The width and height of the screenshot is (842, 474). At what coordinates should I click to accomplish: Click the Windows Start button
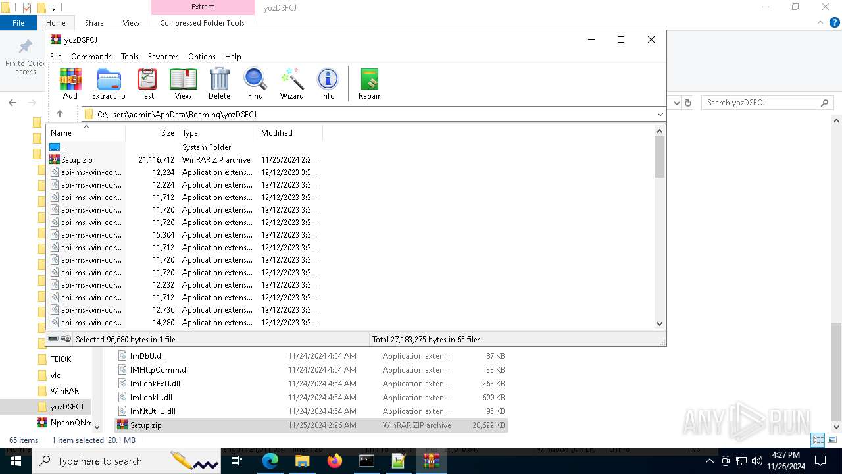coord(15,461)
